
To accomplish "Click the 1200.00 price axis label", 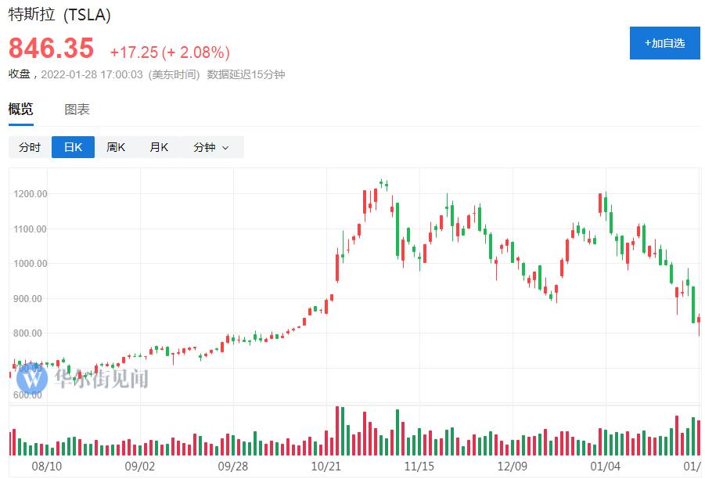I will (x=31, y=194).
